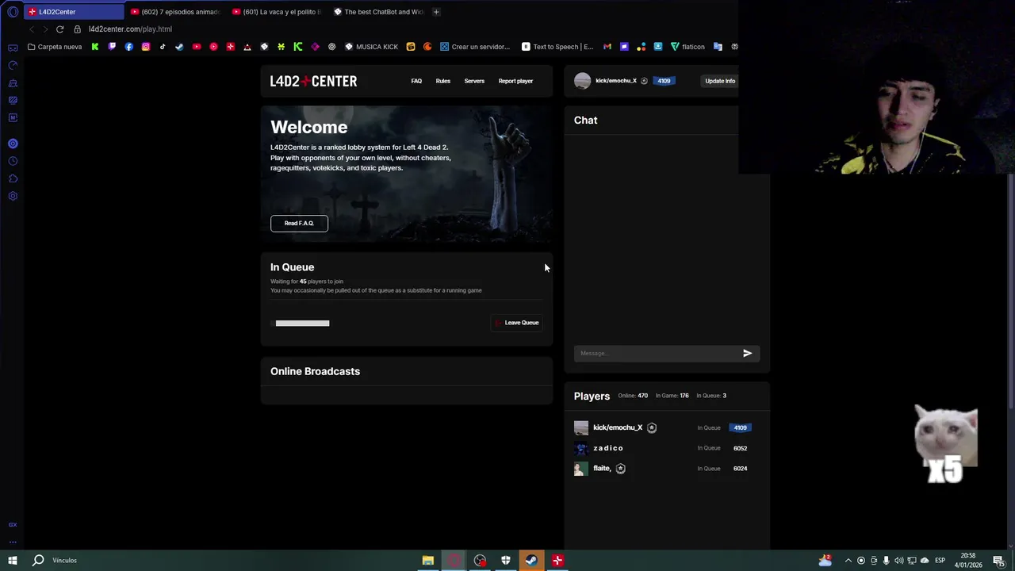The image size is (1015, 571).
Task: Open the YouTube bookmark icon
Action: click(197, 47)
